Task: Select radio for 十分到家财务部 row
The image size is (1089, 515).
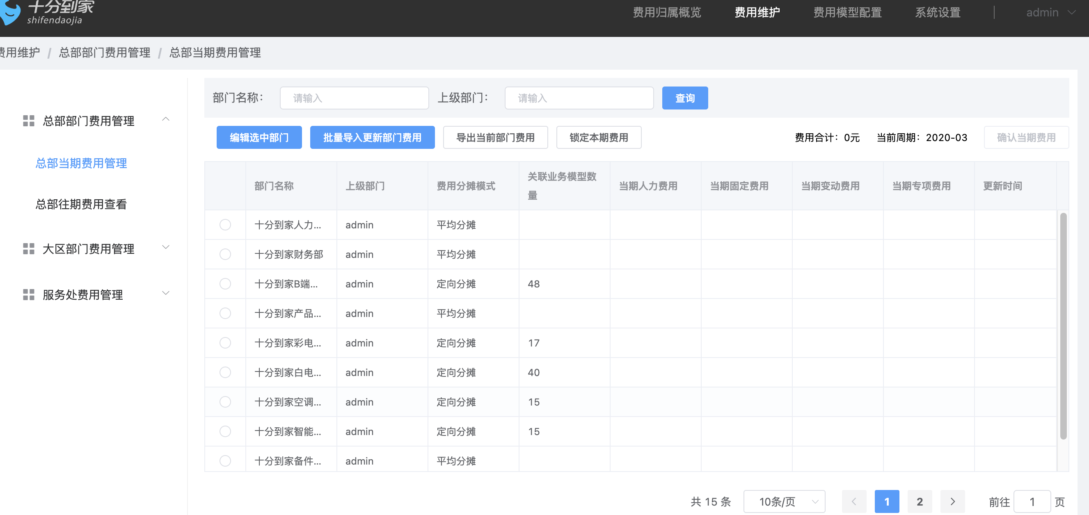Action: coord(225,254)
